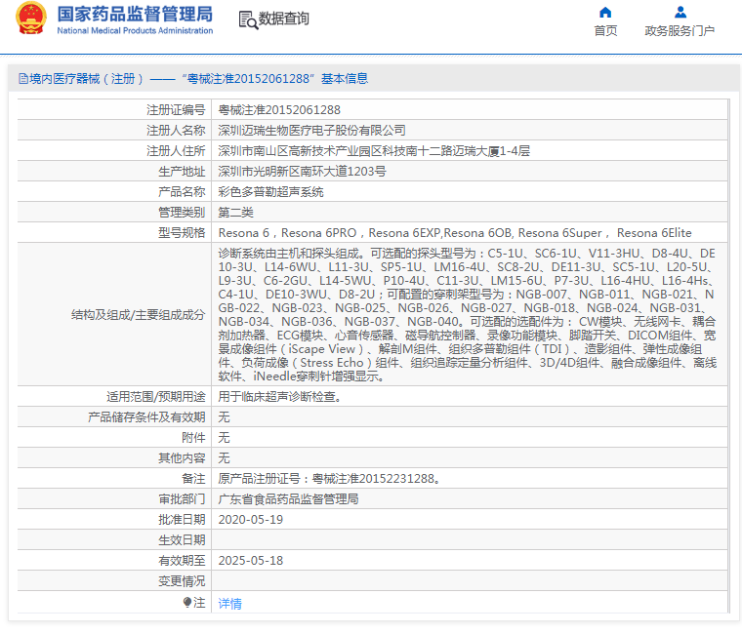Select expiry date 2025-05-18
Screen dimensions: 742x634
tap(250, 560)
